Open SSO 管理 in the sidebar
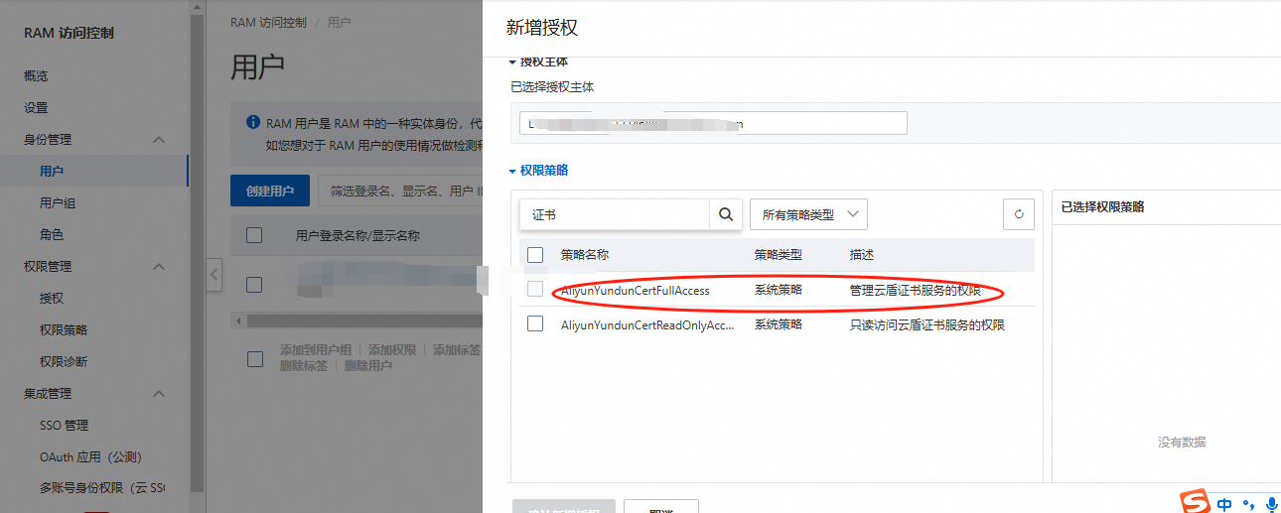1281x513 pixels. [x=65, y=426]
